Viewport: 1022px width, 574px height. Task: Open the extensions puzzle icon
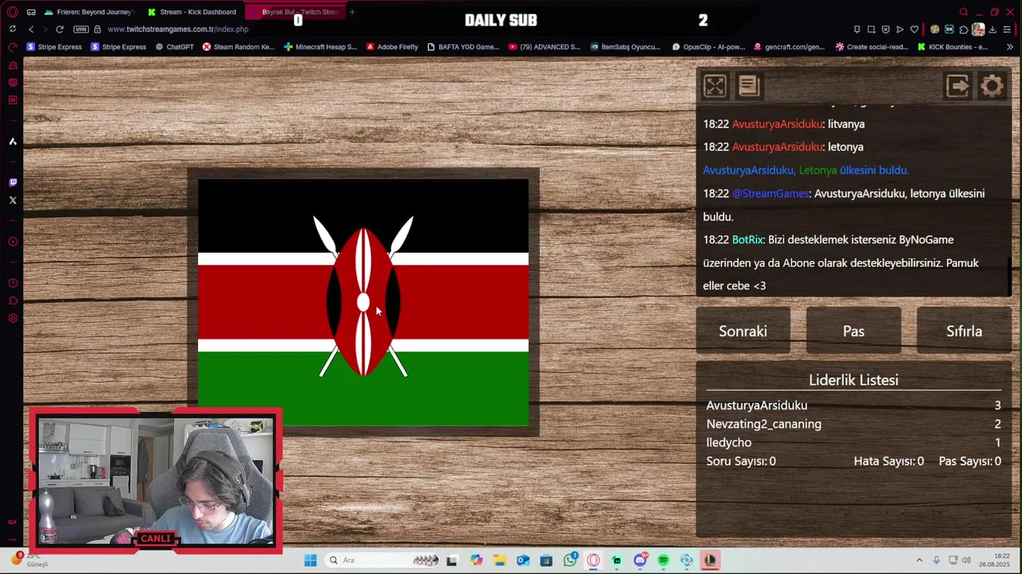point(964,29)
